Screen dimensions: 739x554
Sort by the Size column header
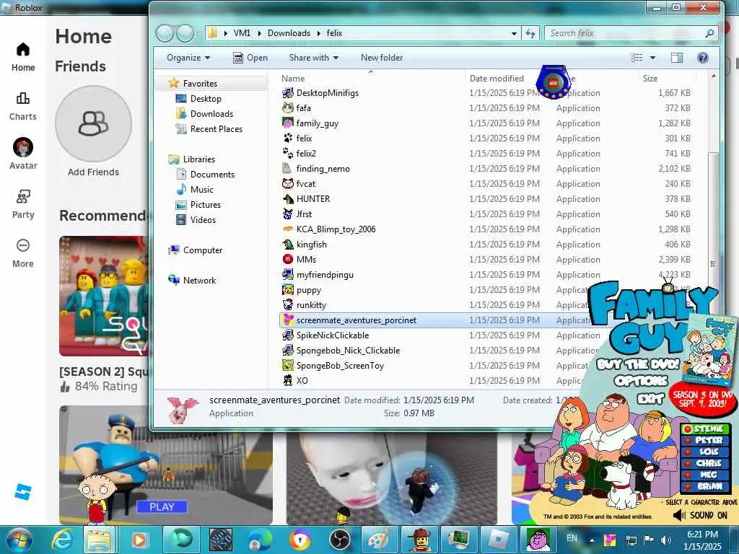click(x=650, y=78)
